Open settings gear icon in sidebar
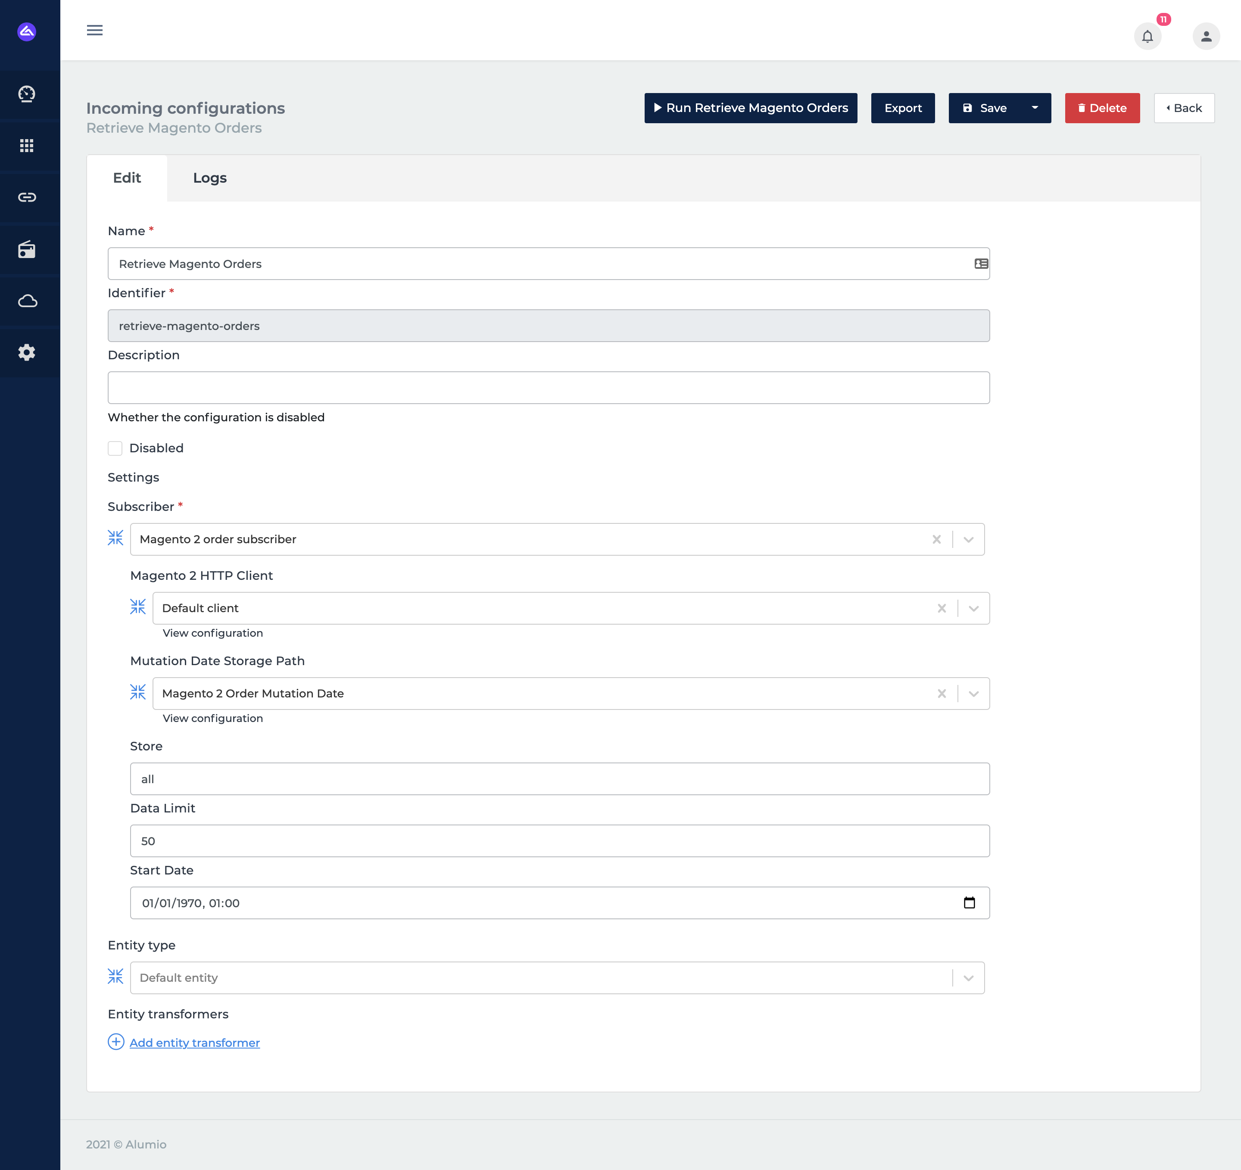This screenshot has height=1170, width=1241. 27,352
